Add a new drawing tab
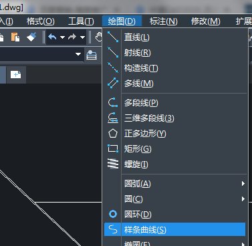252x246 pixels. pos(16,75)
